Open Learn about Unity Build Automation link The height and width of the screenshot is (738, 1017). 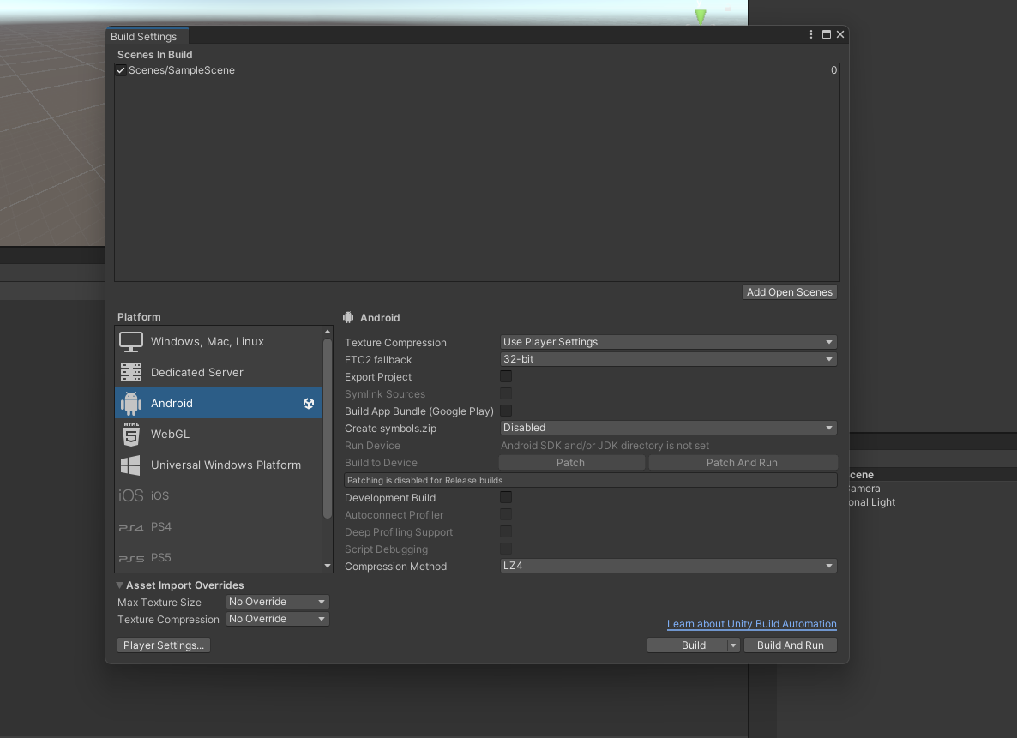coord(751,624)
